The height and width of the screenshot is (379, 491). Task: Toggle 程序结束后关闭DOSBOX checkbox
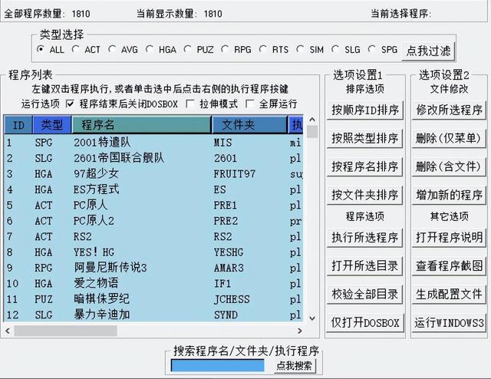(71, 104)
